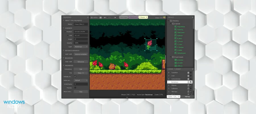Open the eCamera event sheet

[179, 60]
